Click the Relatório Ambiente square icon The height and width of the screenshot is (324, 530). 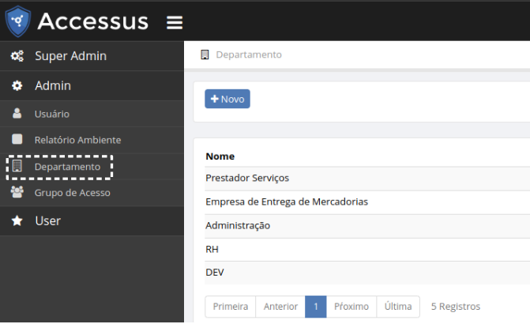click(x=17, y=140)
